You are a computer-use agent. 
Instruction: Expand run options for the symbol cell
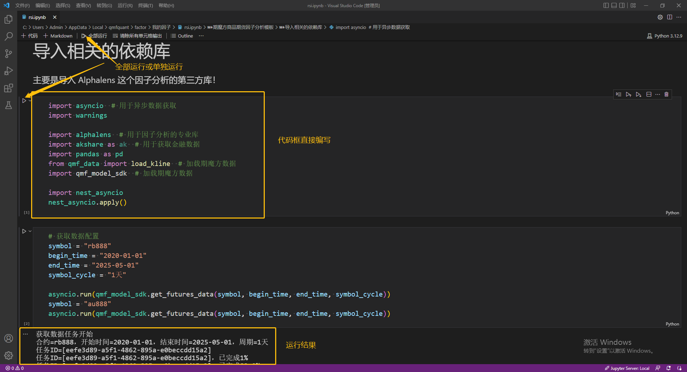click(x=30, y=231)
